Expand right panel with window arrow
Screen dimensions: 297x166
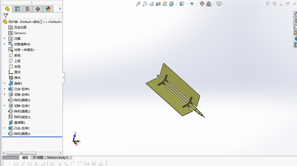(x=275, y=4)
